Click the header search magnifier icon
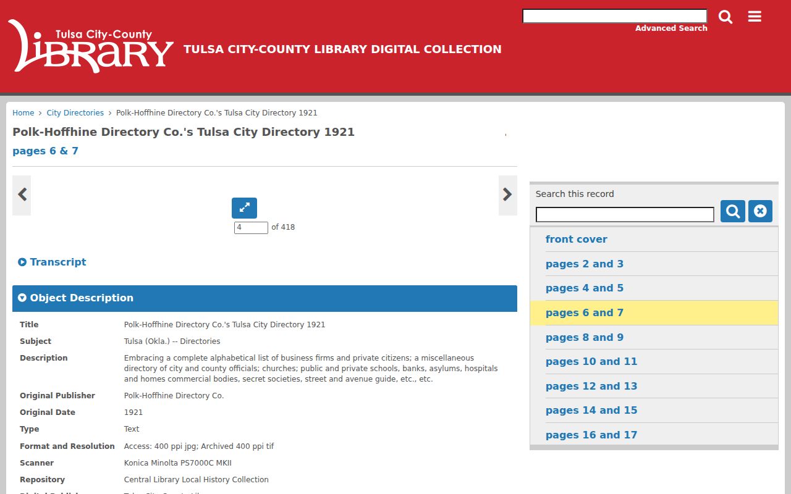The image size is (791, 494). click(725, 17)
